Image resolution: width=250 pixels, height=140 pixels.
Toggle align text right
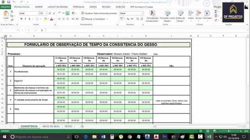point(68,19)
